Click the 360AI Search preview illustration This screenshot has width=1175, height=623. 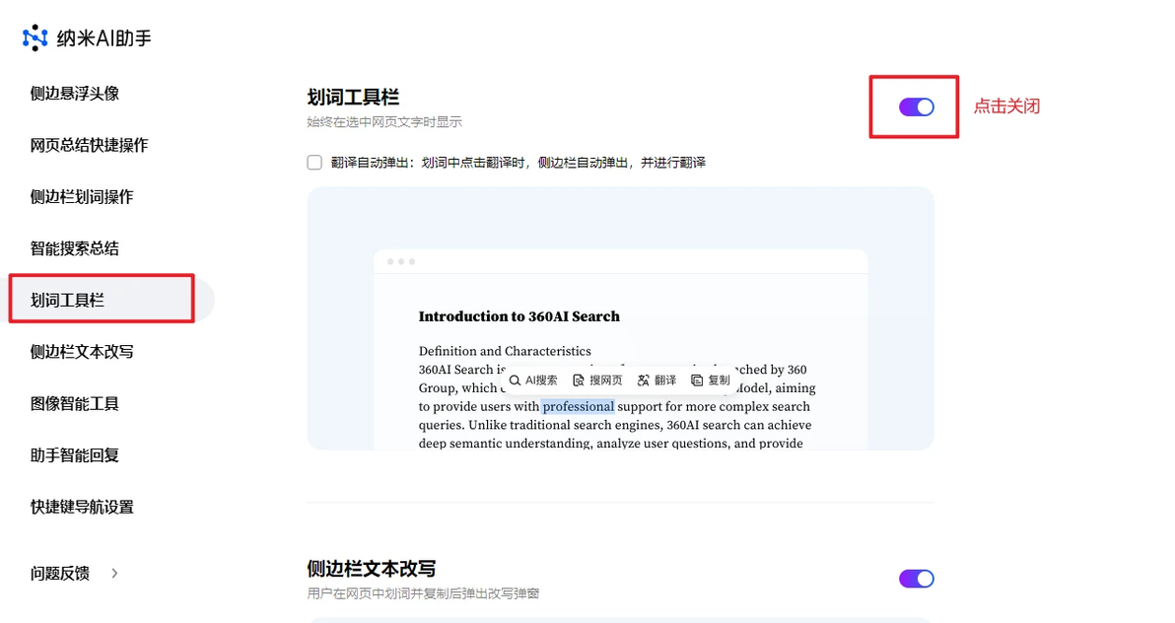click(x=620, y=318)
